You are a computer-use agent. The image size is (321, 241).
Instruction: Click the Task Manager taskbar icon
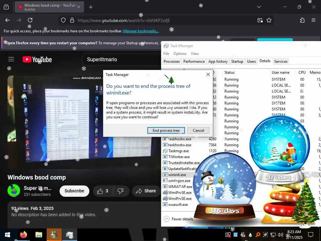(x=69, y=235)
